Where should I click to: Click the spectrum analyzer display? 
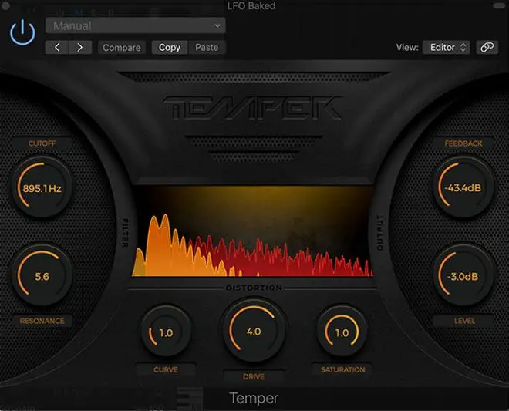click(253, 231)
